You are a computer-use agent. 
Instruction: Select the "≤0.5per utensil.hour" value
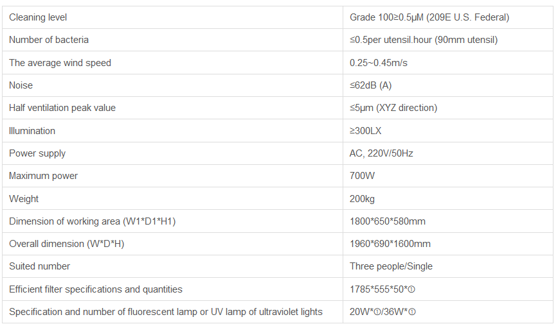click(x=424, y=40)
